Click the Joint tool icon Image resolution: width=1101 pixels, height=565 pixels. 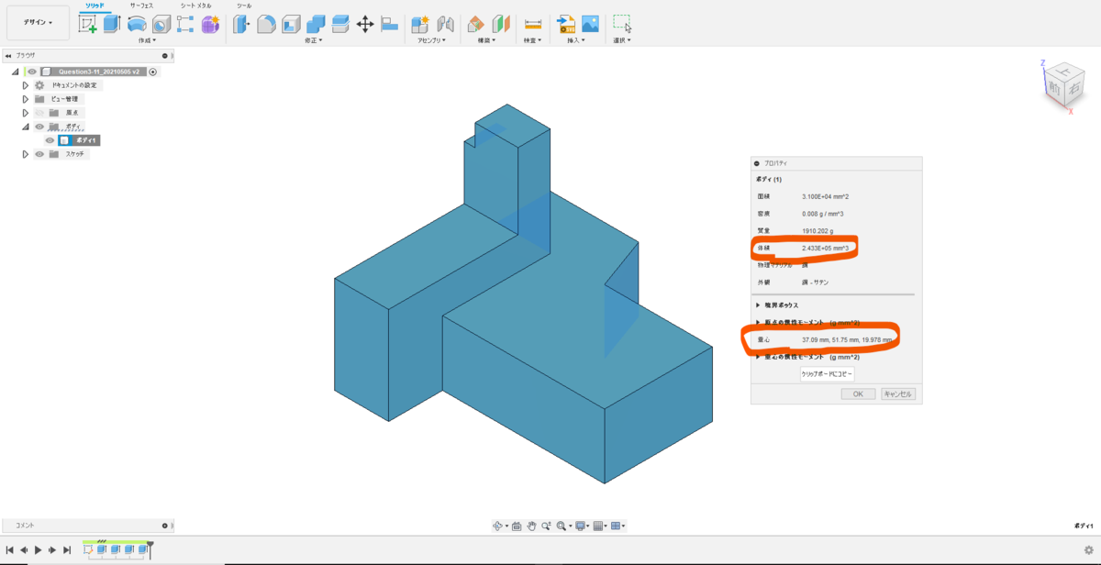pyautogui.click(x=445, y=25)
